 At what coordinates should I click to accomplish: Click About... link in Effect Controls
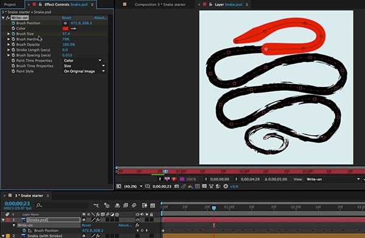100,18
